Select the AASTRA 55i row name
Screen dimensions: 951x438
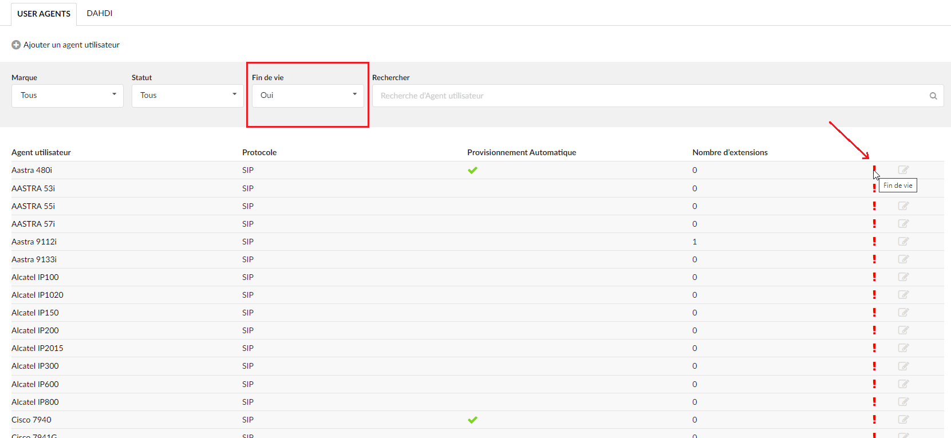[x=33, y=206]
